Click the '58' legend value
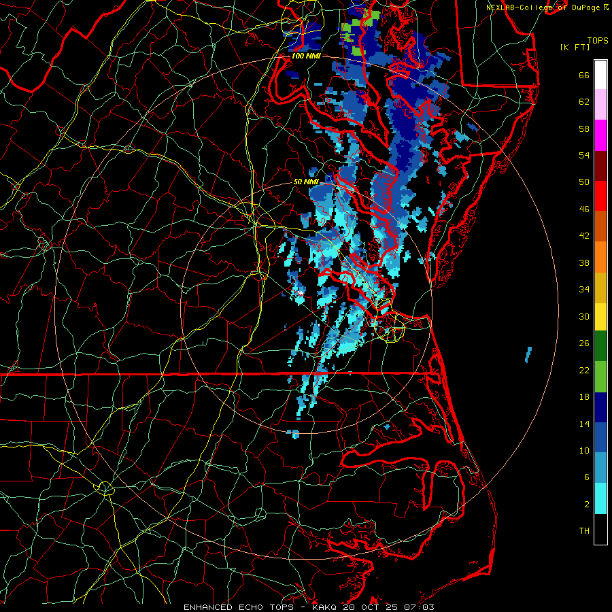 [x=584, y=129]
